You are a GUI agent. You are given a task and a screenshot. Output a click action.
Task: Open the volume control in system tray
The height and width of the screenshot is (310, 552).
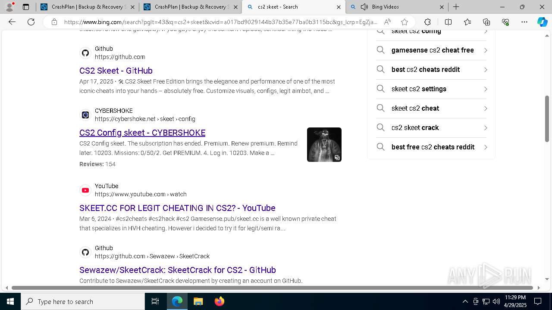[x=496, y=301]
